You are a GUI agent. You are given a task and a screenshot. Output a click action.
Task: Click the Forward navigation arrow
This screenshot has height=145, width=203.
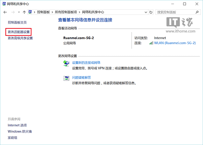13,12
